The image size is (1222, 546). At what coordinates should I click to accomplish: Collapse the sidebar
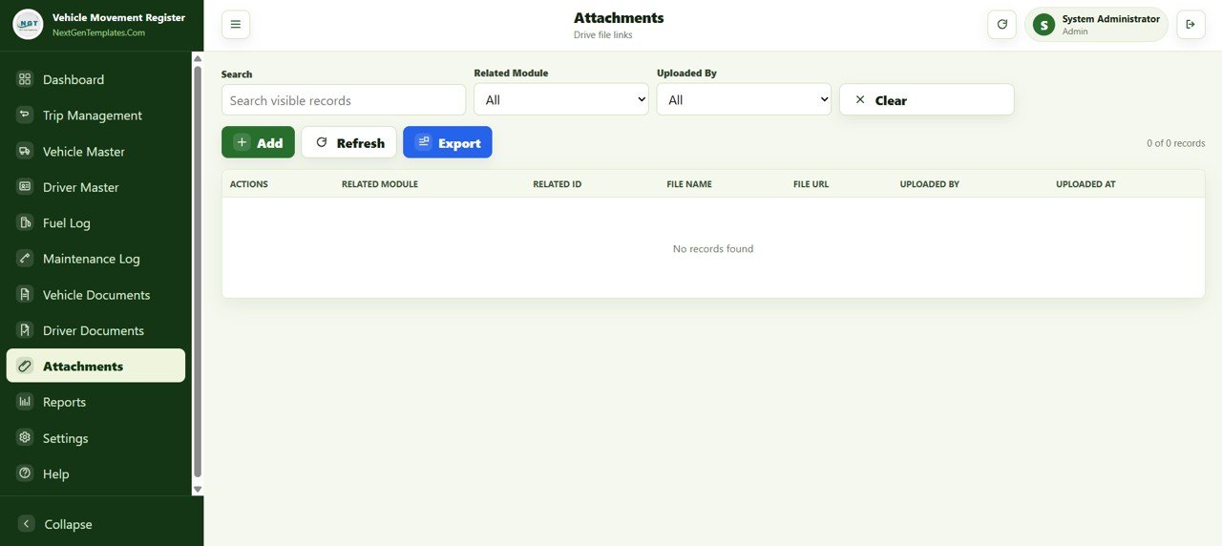click(95, 524)
